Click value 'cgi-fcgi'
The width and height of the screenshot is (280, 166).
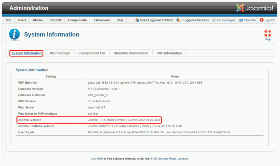tap(93, 114)
